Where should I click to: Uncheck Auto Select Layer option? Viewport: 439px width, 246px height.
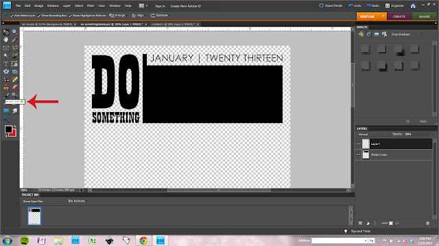coord(12,16)
